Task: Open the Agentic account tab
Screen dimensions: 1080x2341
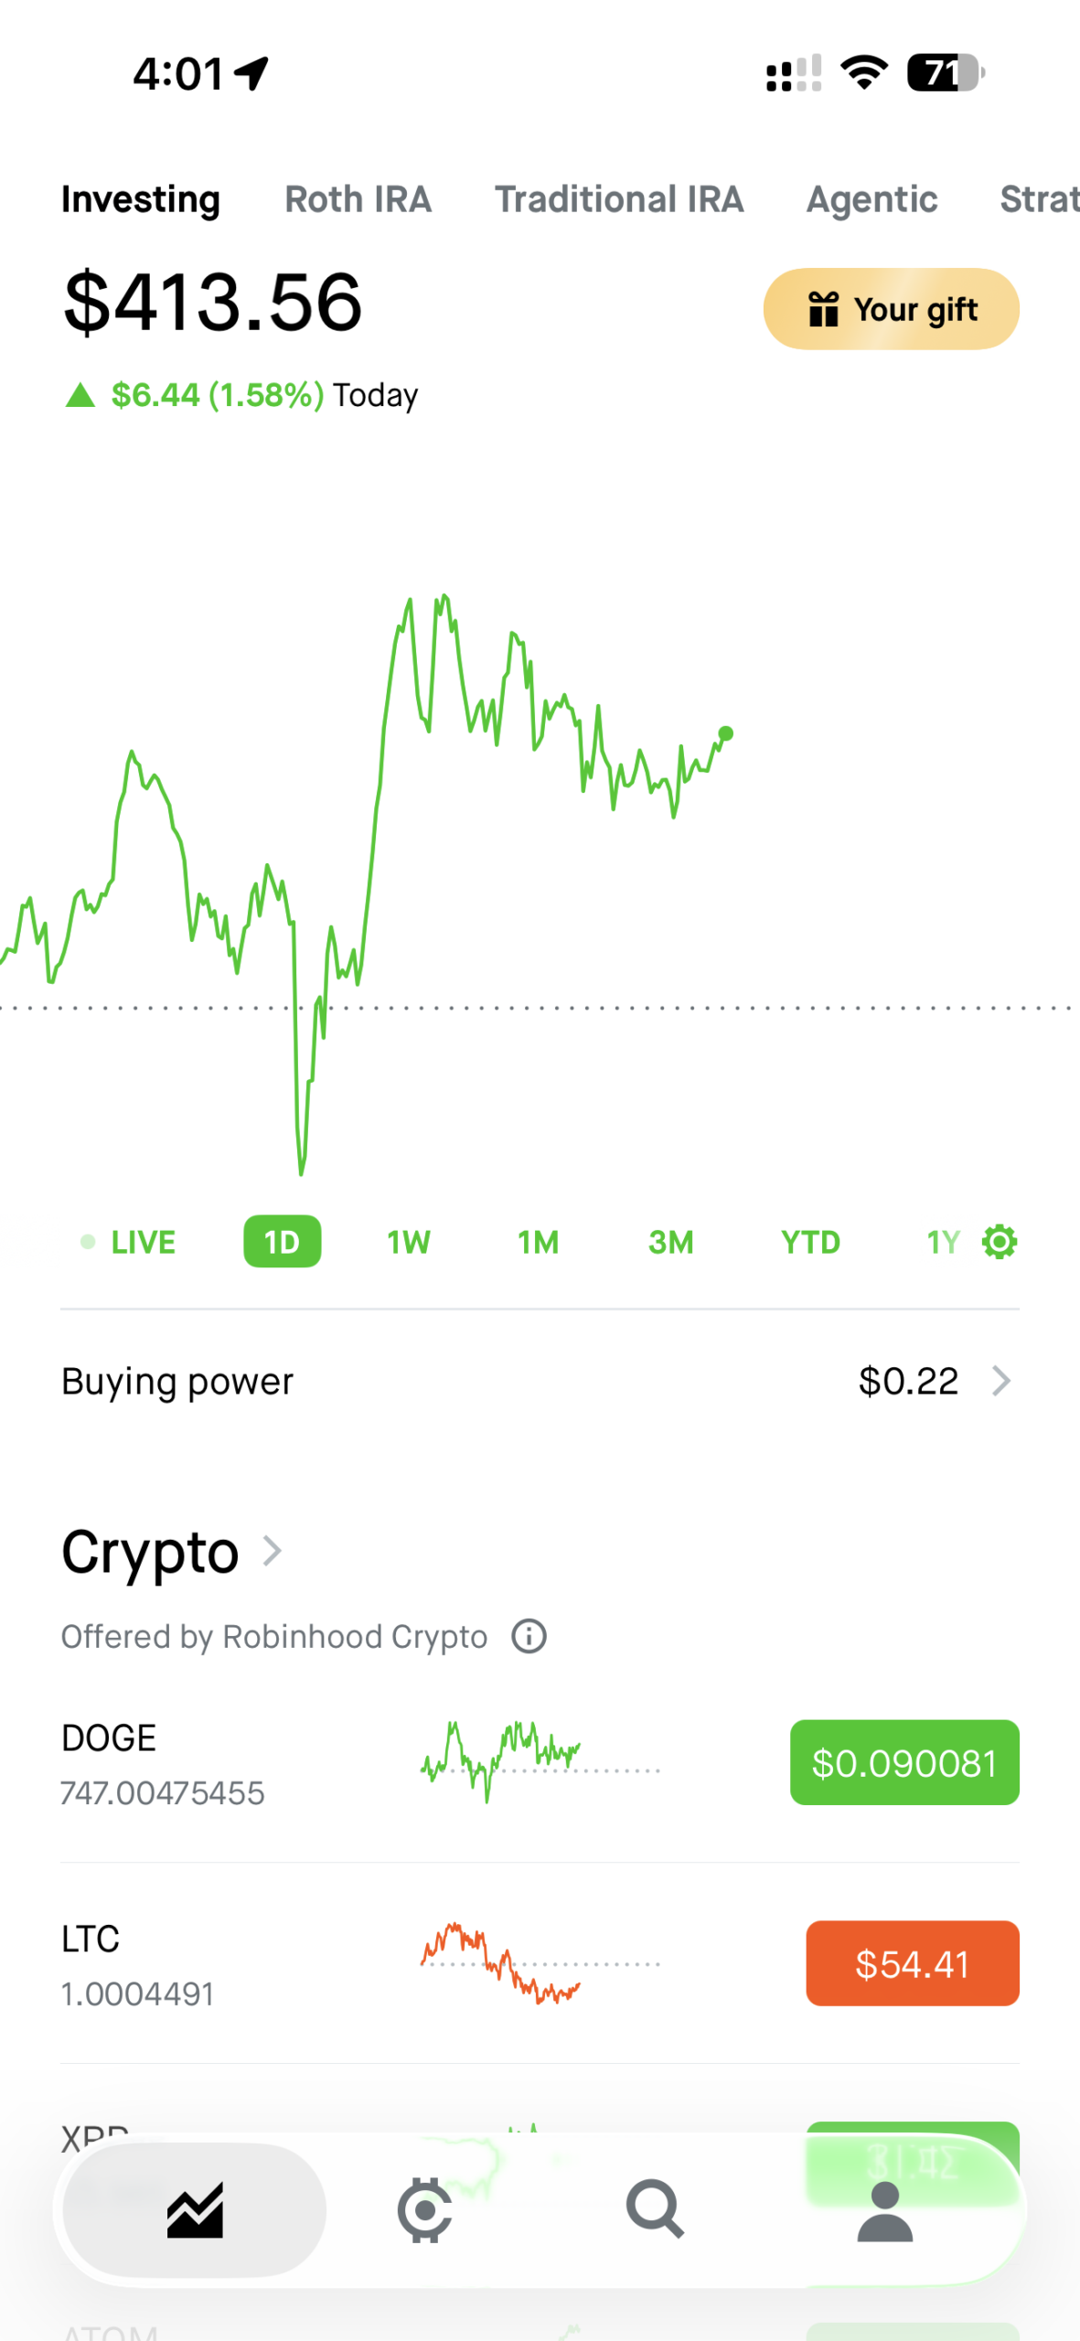Action: click(x=871, y=199)
